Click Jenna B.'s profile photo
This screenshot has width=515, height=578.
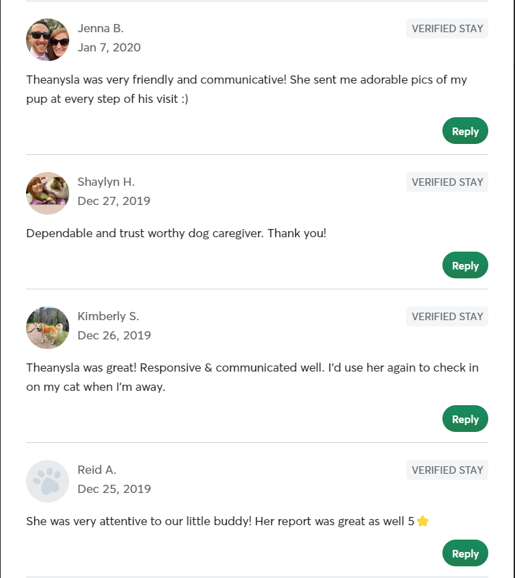coord(47,39)
